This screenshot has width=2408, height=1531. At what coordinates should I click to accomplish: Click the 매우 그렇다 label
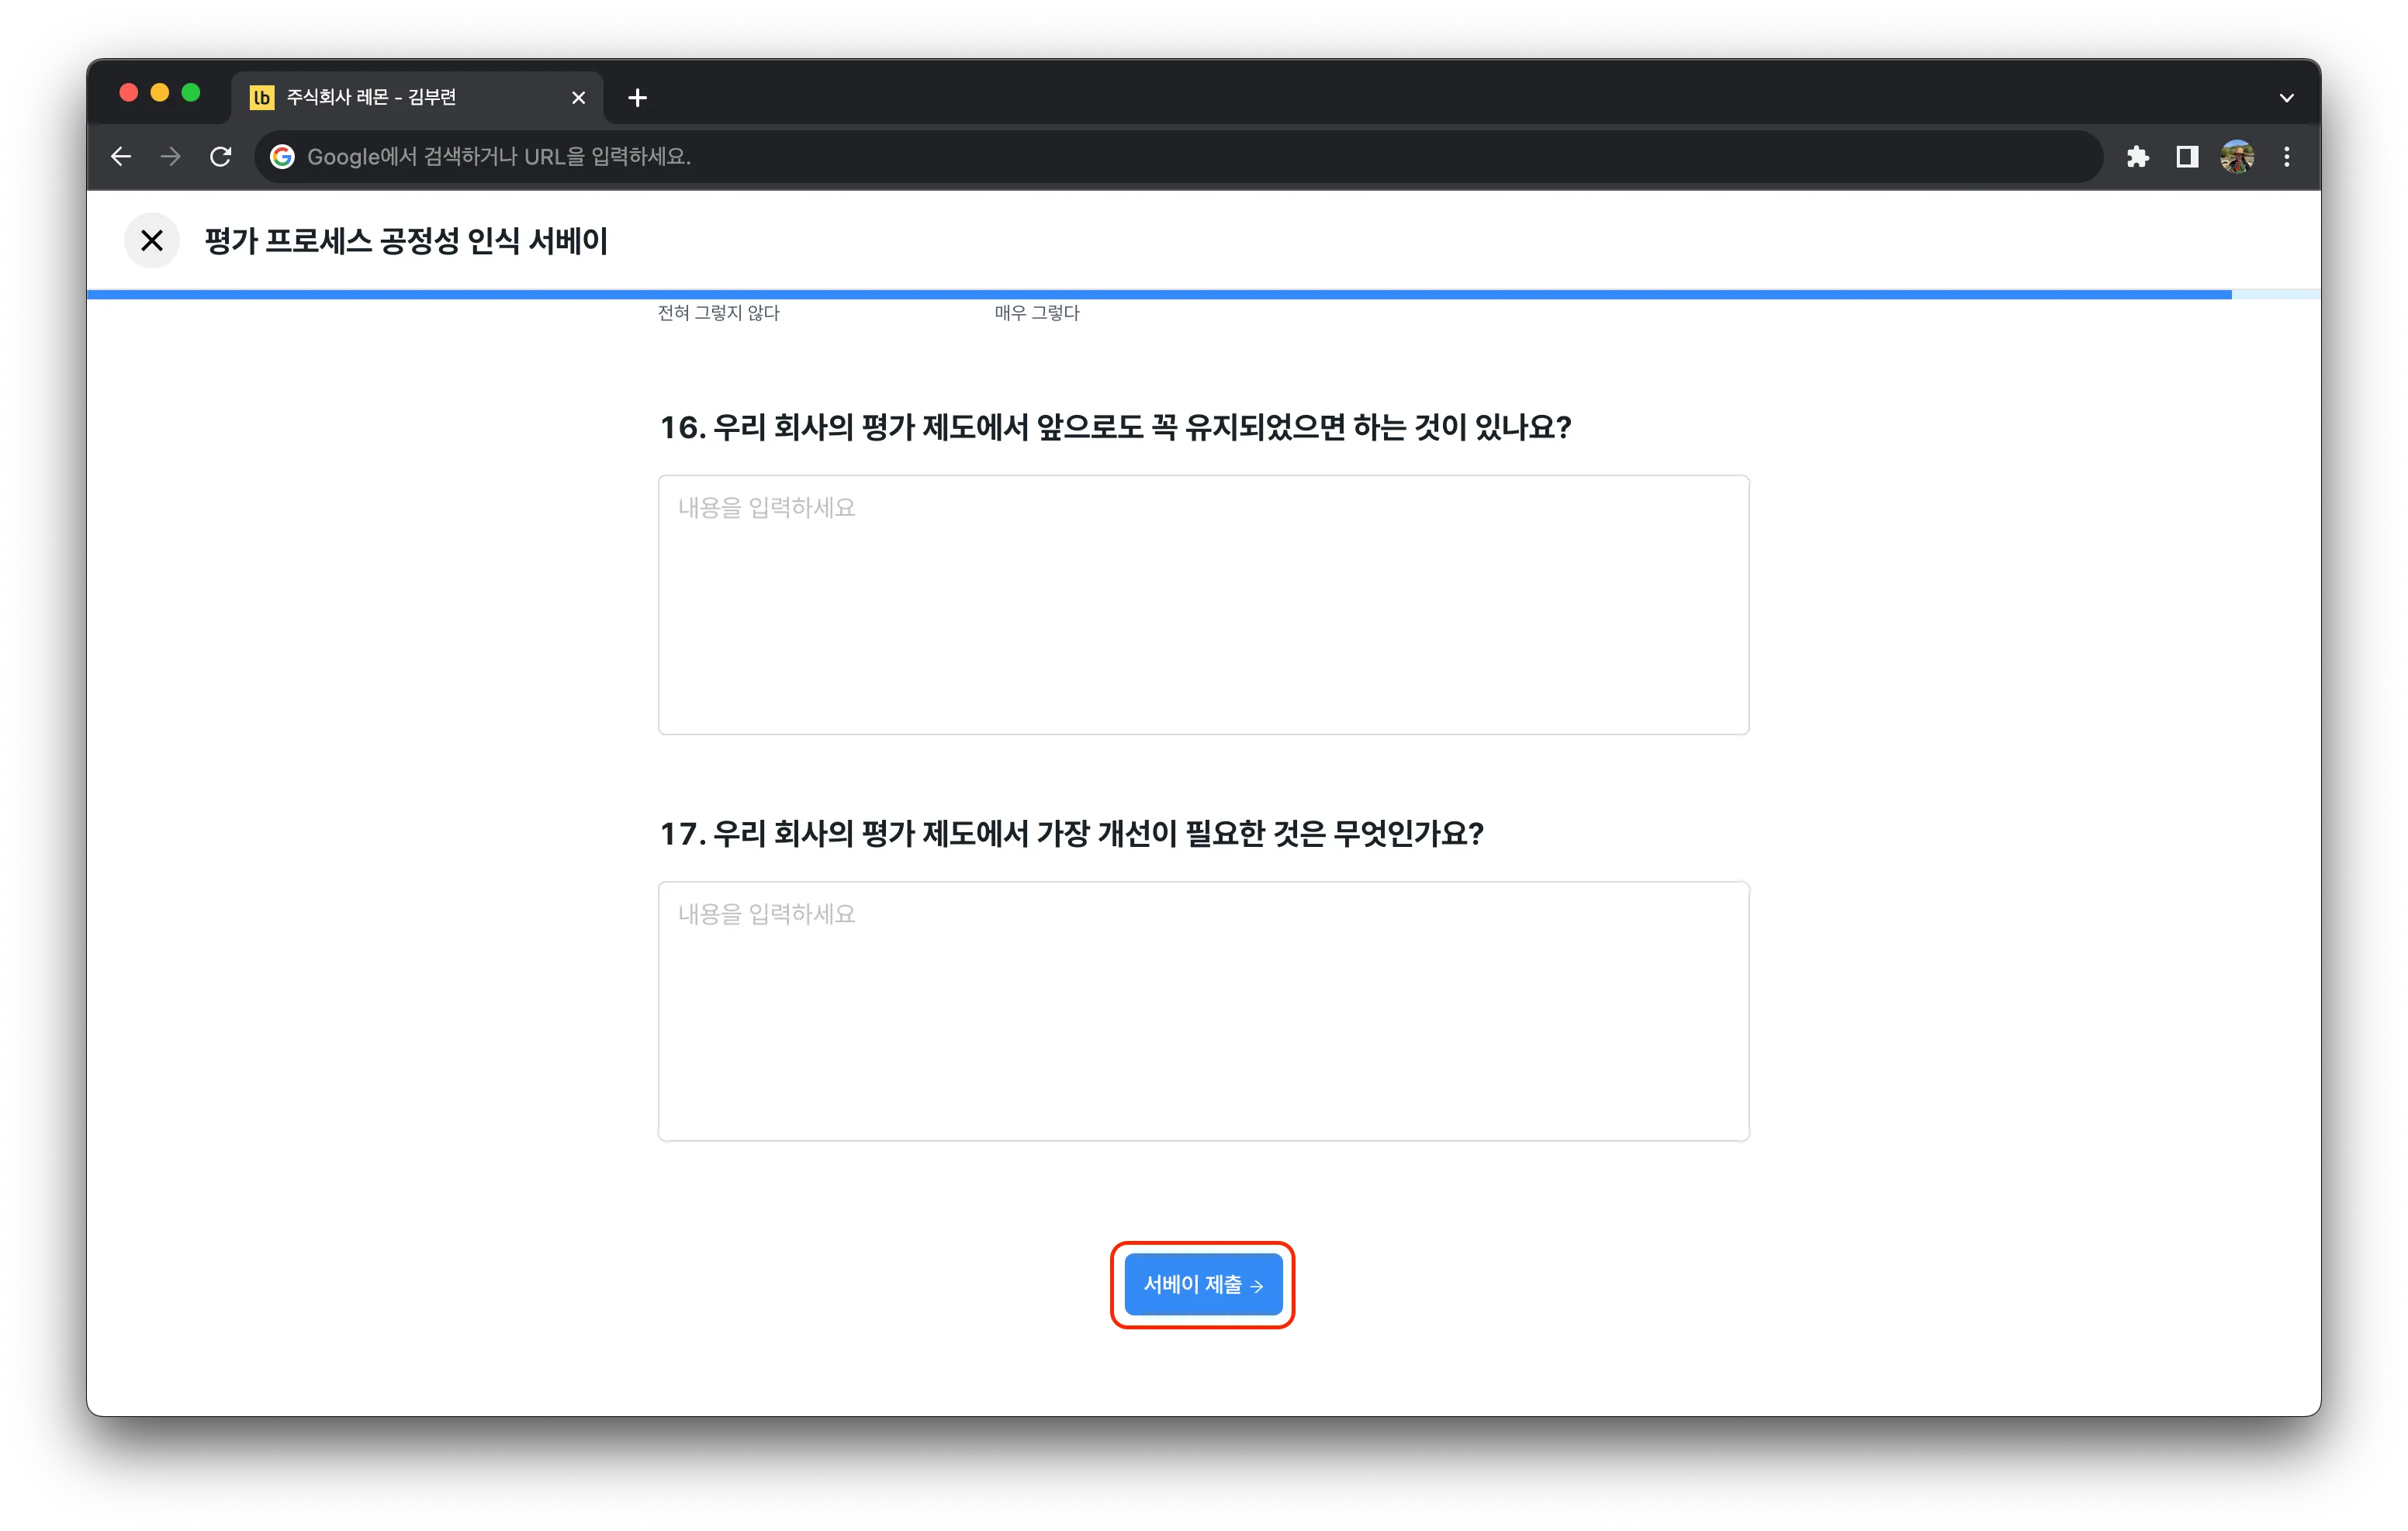click(x=1037, y=312)
